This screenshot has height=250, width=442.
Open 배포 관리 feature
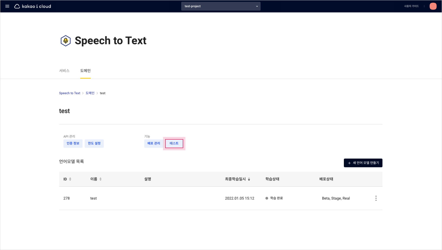[x=154, y=143]
